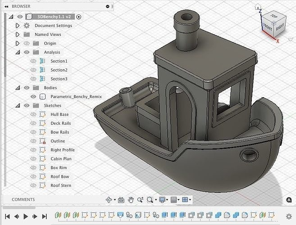Hide the Bodies folder
Image resolution: width=296 pixels, height=225 pixels.
(27, 88)
